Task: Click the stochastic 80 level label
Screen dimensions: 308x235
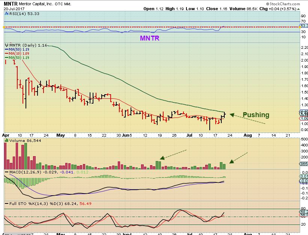Action: click(303, 208)
